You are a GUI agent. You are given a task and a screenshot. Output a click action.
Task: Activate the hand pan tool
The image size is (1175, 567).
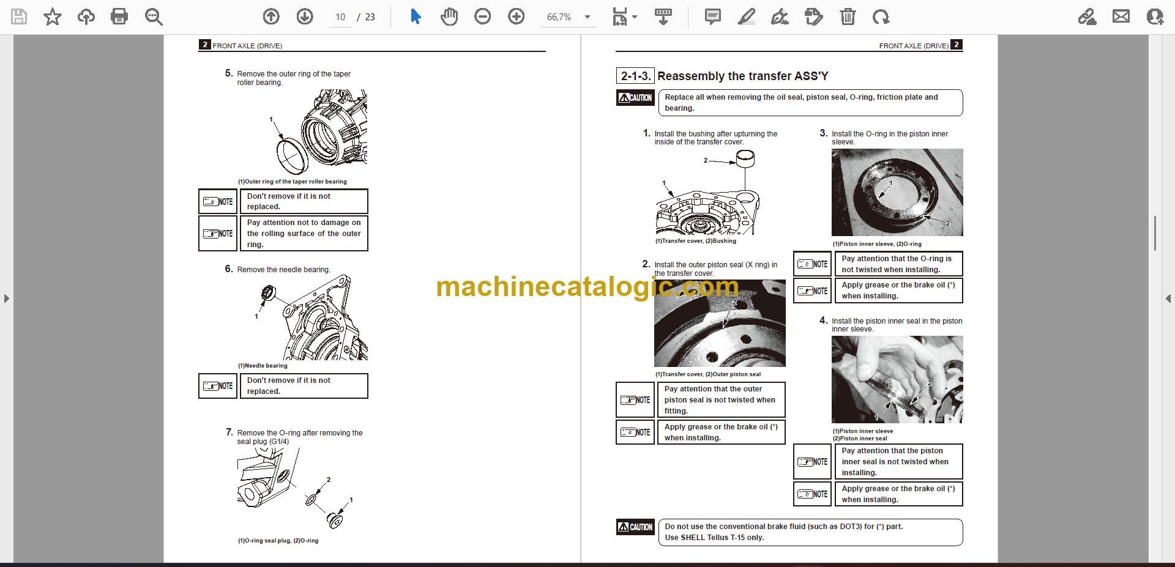click(x=449, y=17)
